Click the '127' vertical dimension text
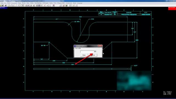Screen dimensions: 176x99 (133, 29)
